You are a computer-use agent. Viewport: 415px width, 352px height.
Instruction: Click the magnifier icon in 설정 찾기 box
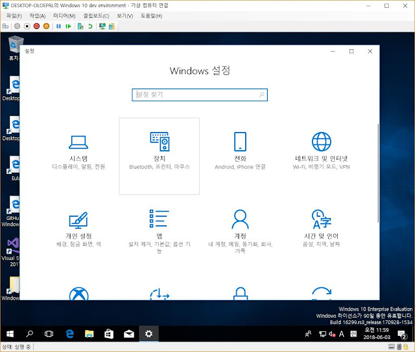[261, 94]
